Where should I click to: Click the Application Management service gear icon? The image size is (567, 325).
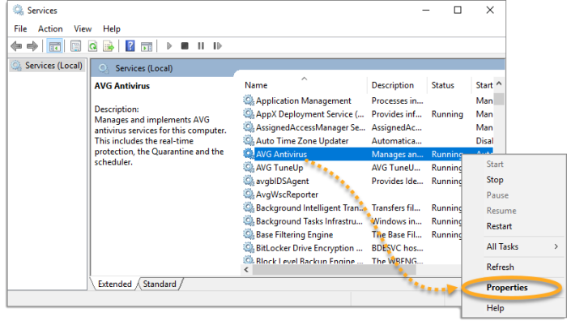click(249, 100)
